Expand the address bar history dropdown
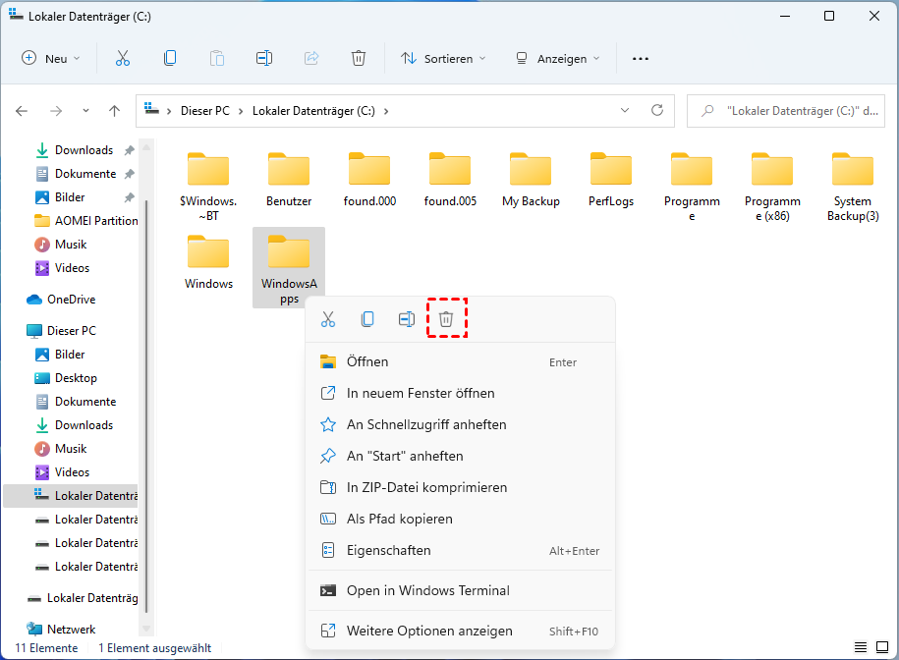This screenshot has width=899, height=660. coord(625,110)
